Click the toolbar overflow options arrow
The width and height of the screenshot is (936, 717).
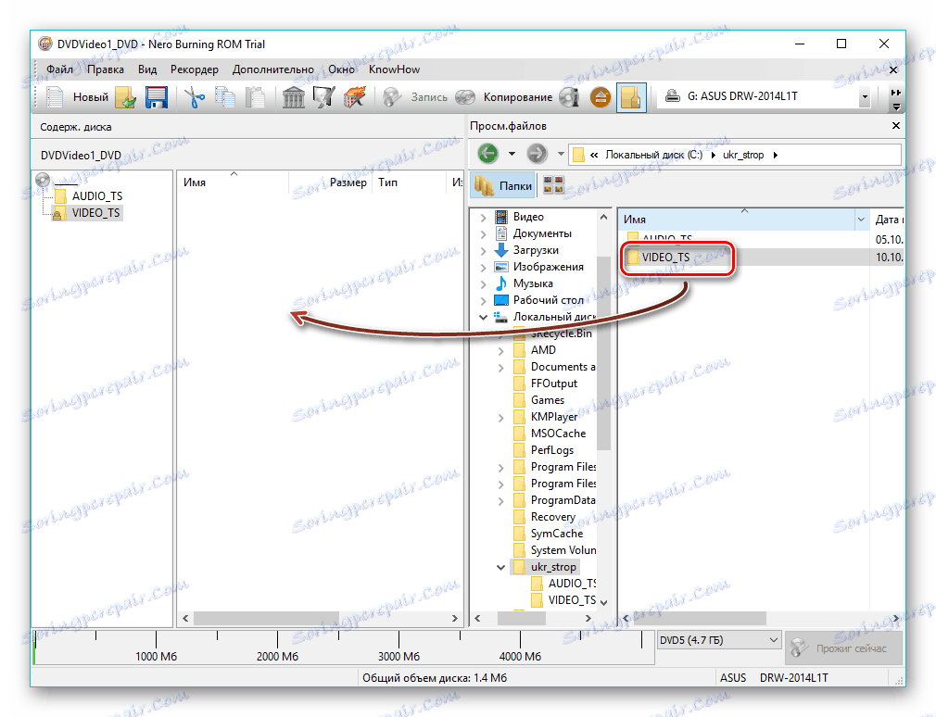895,107
